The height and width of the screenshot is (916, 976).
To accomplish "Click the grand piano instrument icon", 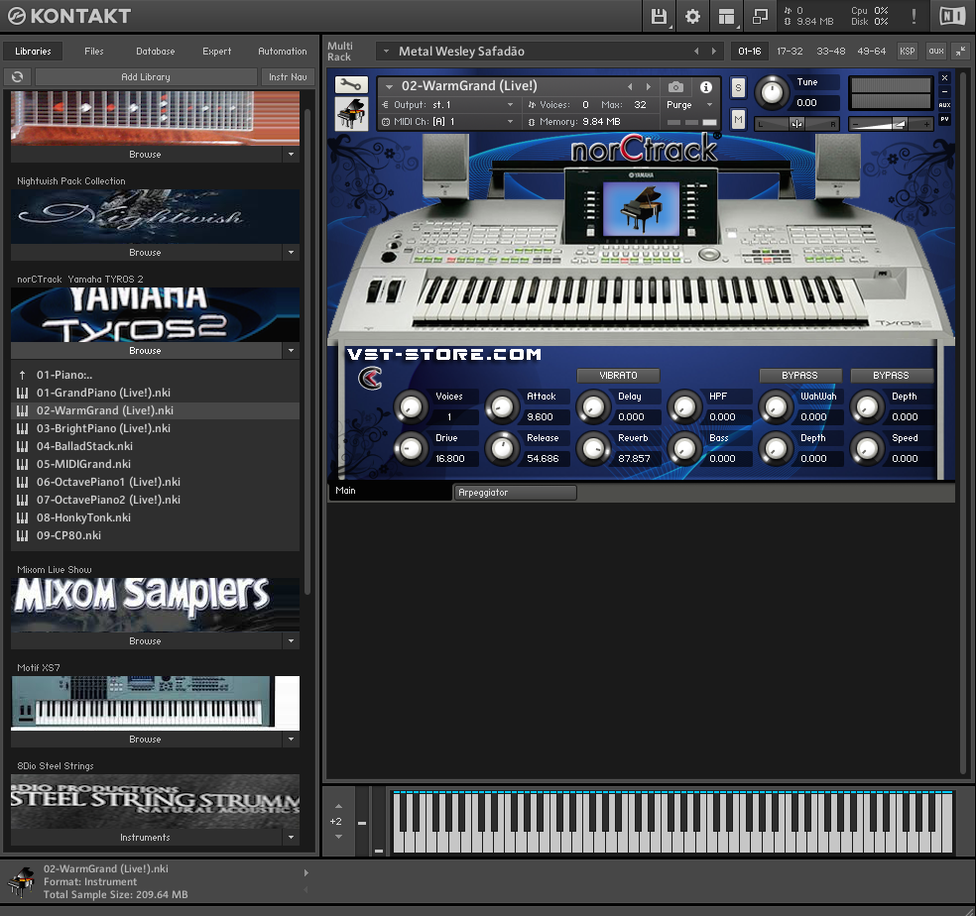I will coord(351,114).
